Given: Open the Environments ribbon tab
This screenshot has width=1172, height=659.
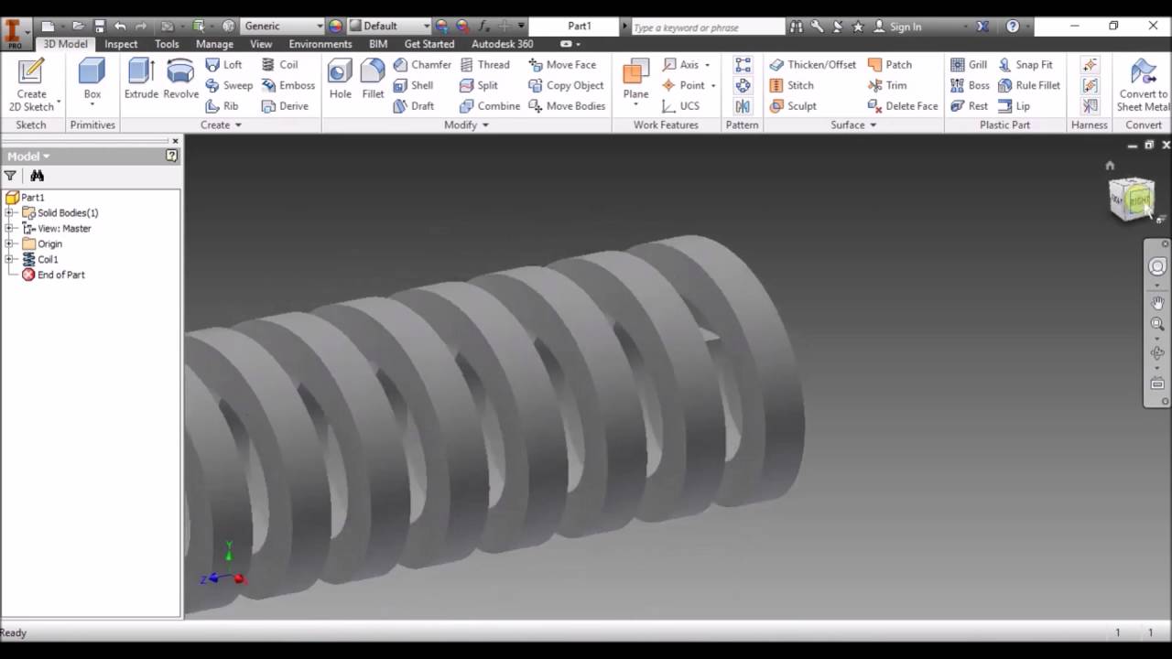Looking at the screenshot, I should coord(320,44).
